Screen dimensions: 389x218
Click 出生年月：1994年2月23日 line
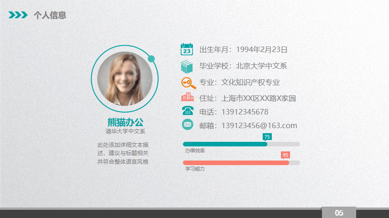[244, 50]
